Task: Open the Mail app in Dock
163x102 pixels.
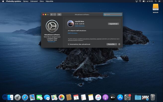Action: click(32, 98)
